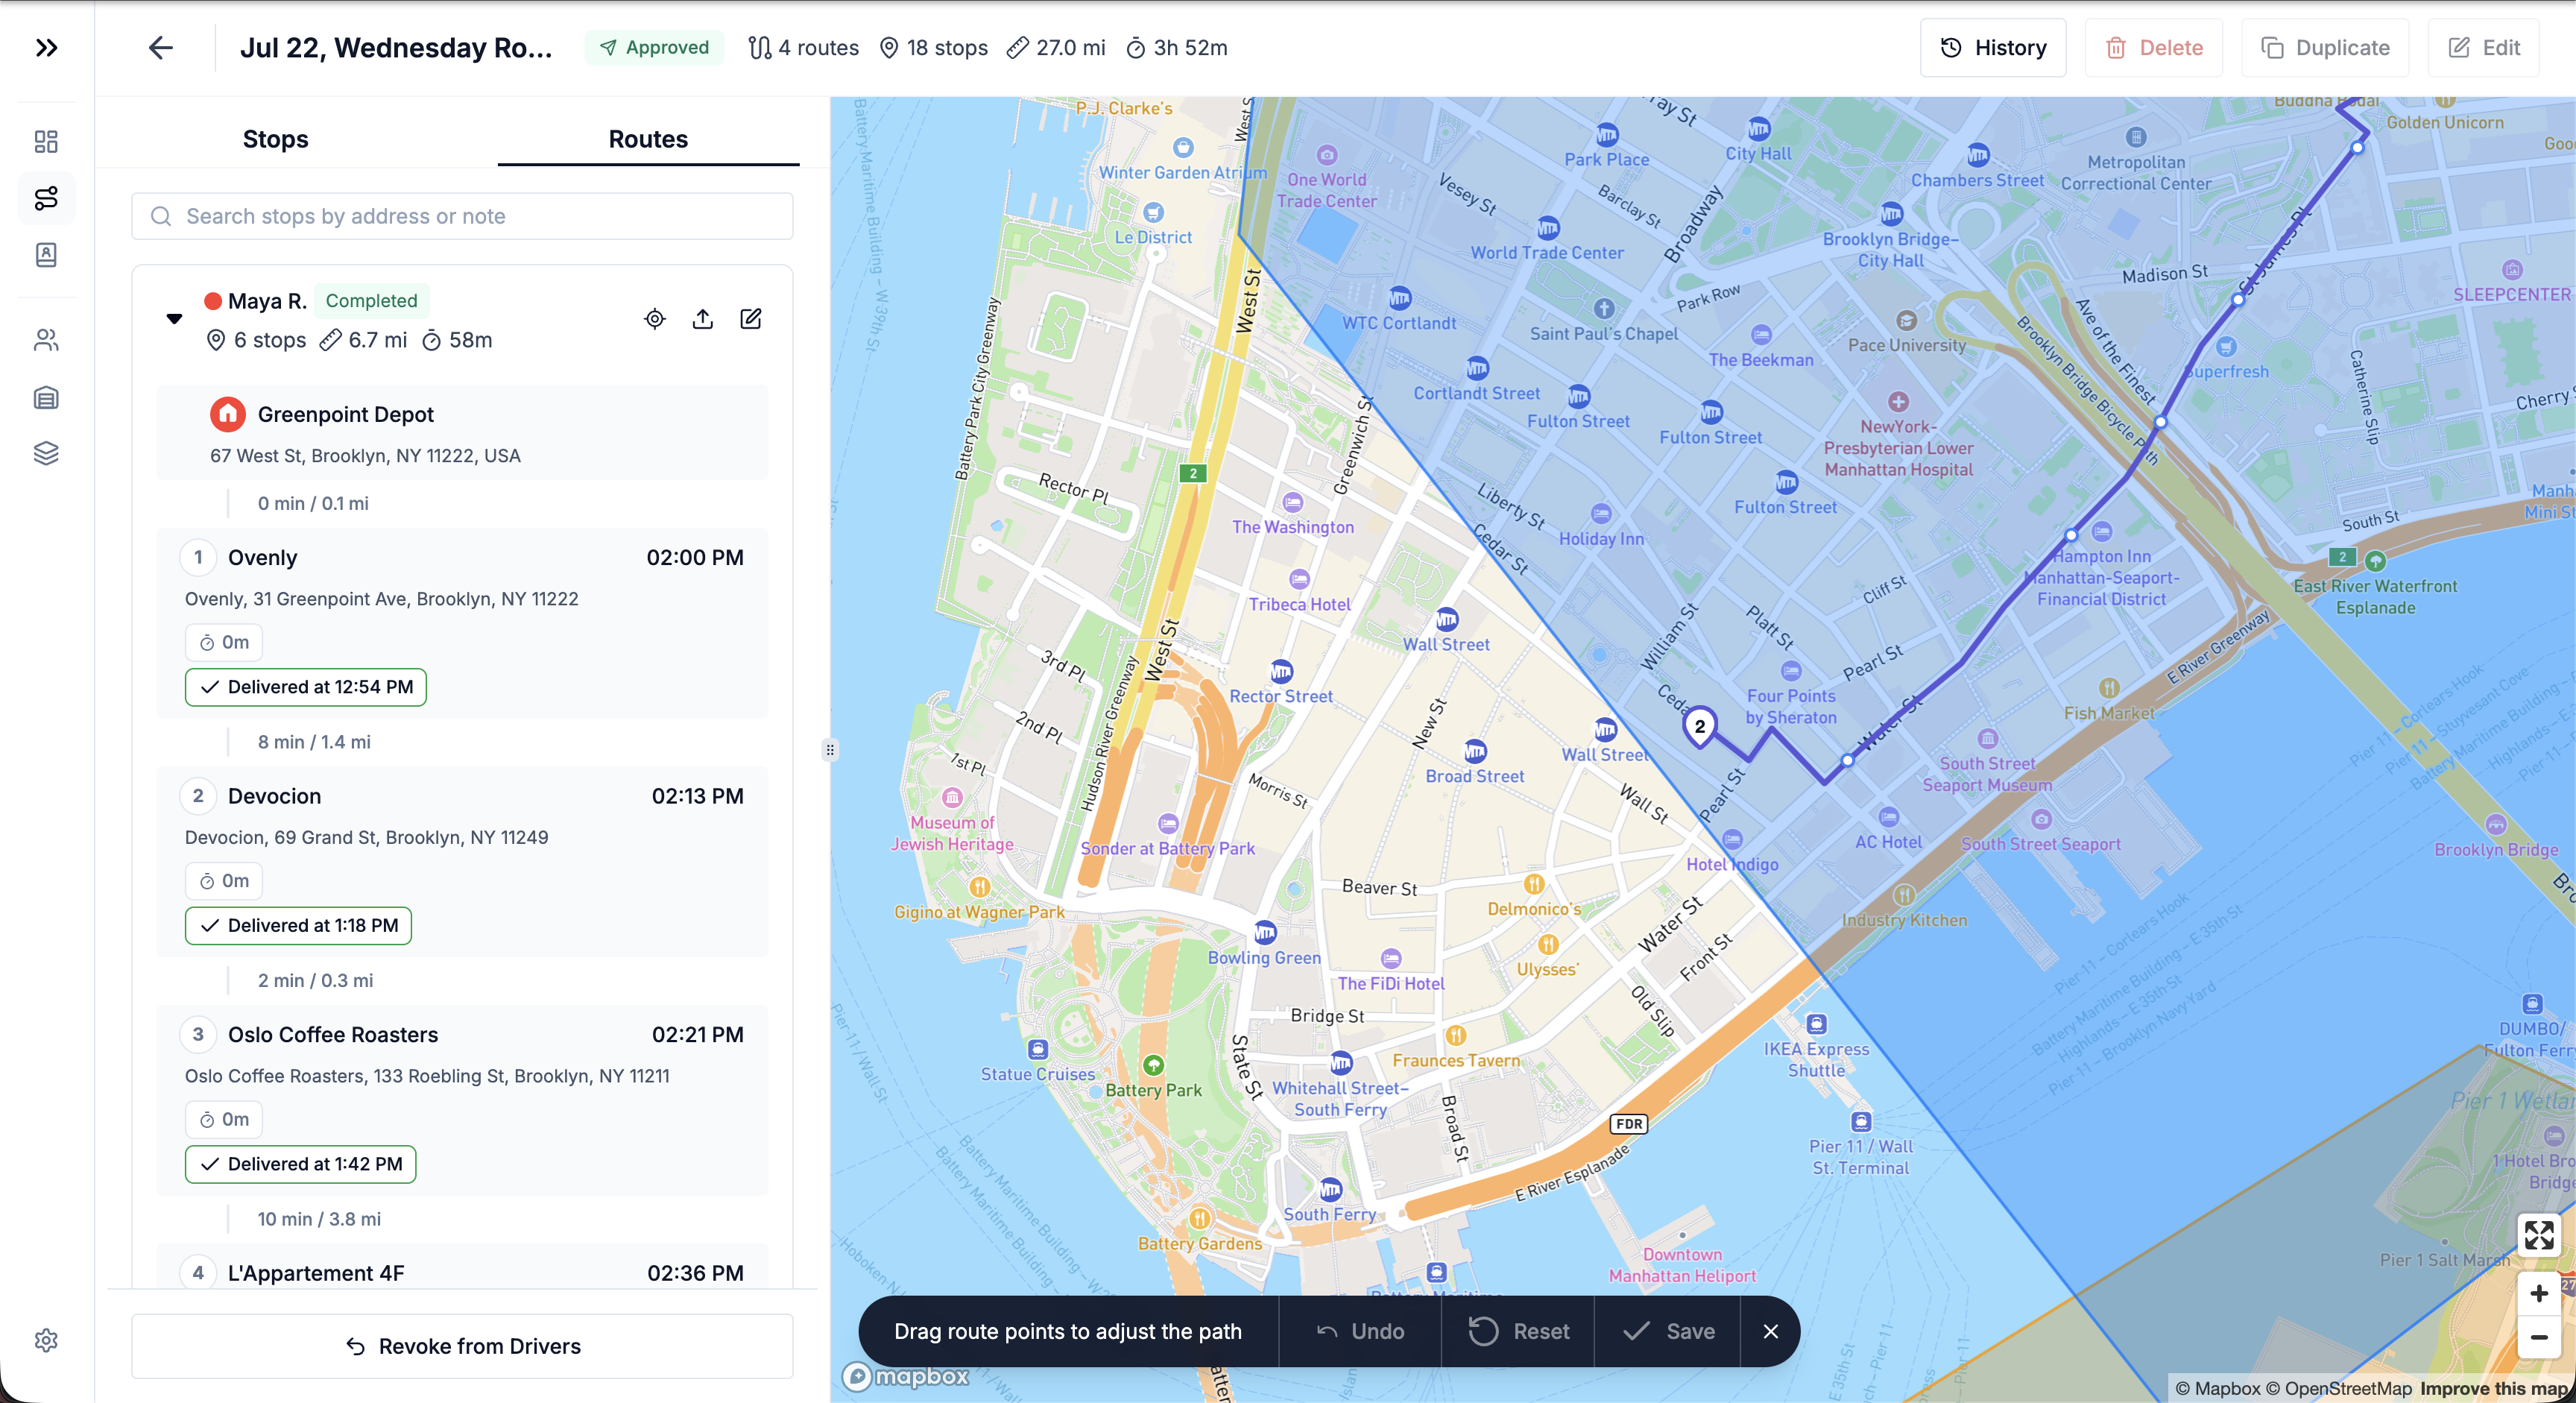The width and height of the screenshot is (2576, 1403).
Task: Open the dashboard grid icon in sidebar
Action: [x=46, y=141]
